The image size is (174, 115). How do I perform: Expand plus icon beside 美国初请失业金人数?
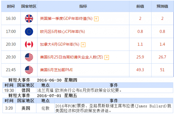pos(107,57)
